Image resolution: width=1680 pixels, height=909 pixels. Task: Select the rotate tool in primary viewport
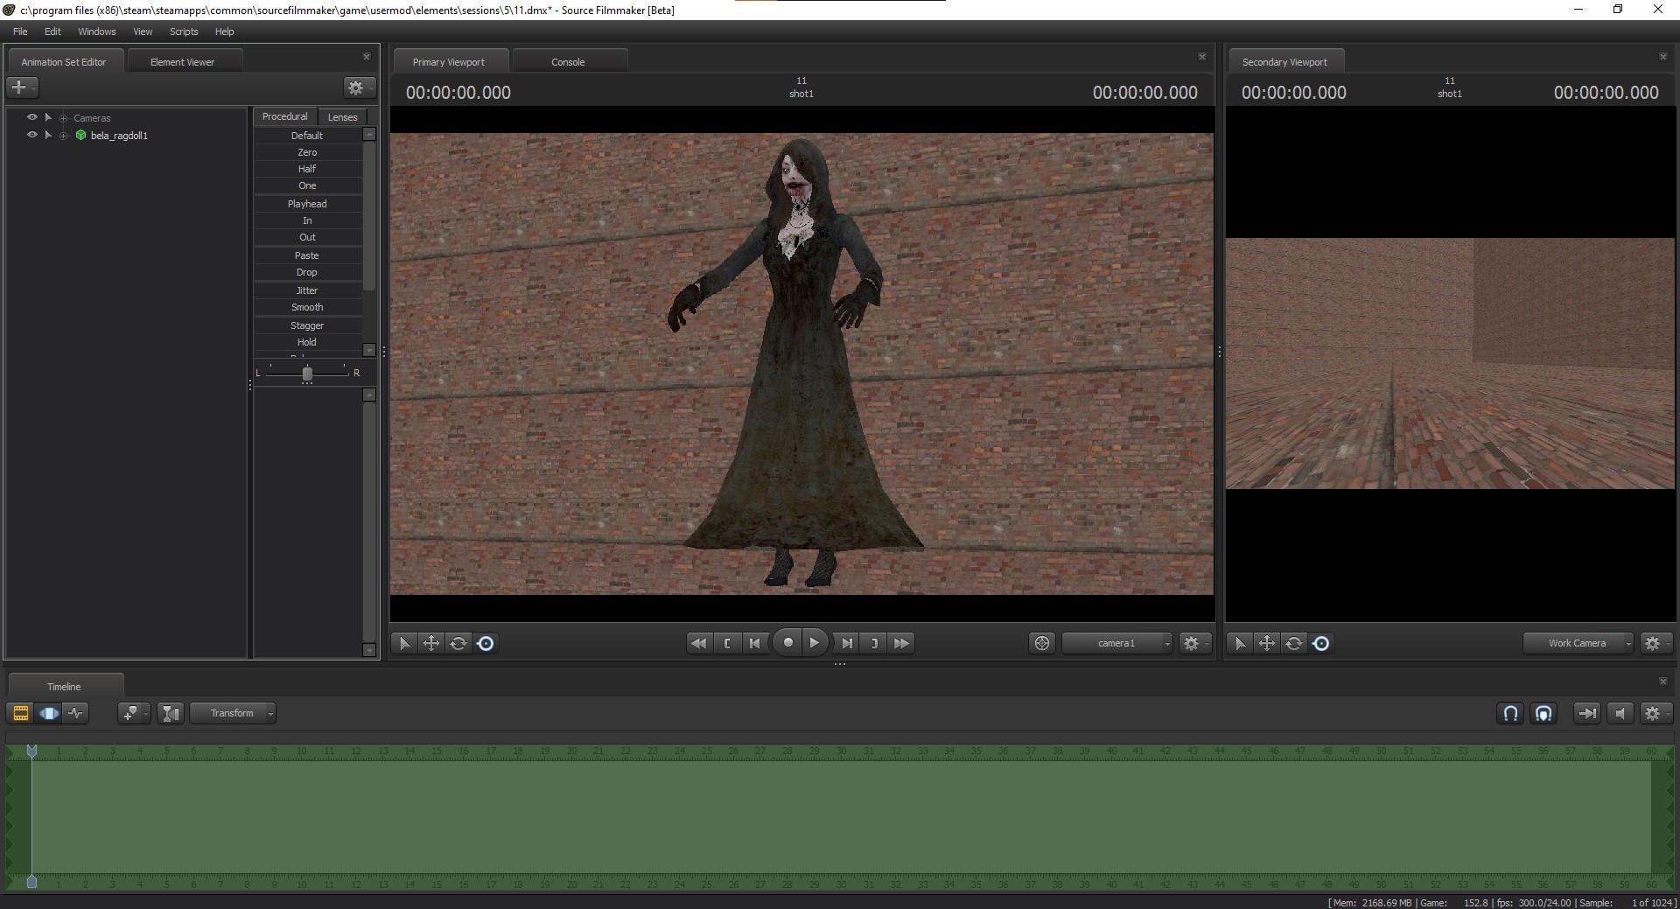[458, 643]
